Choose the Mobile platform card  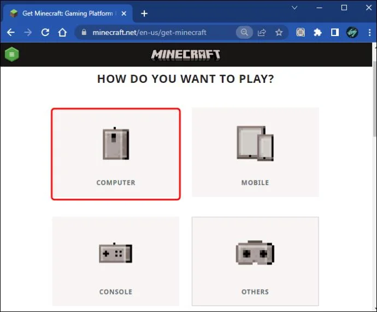pyautogui.click(x=255, y=152)
